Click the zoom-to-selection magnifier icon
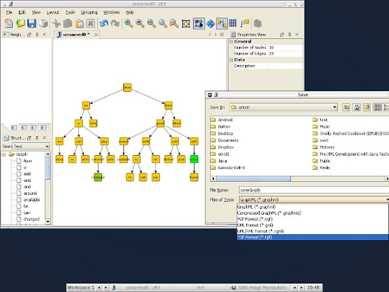Viewport: 389px width, 292px height. point(174,24)
